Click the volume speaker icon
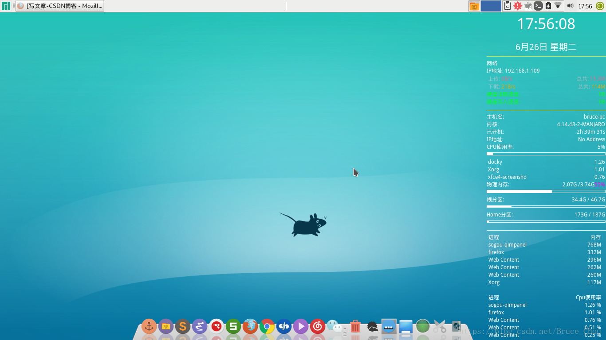Screen dimensions: 606x340 (x=570, y=6)
